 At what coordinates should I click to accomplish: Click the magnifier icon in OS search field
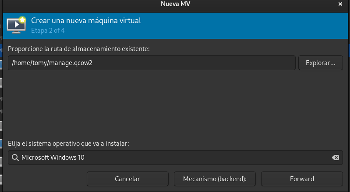[x=15, y=158]
